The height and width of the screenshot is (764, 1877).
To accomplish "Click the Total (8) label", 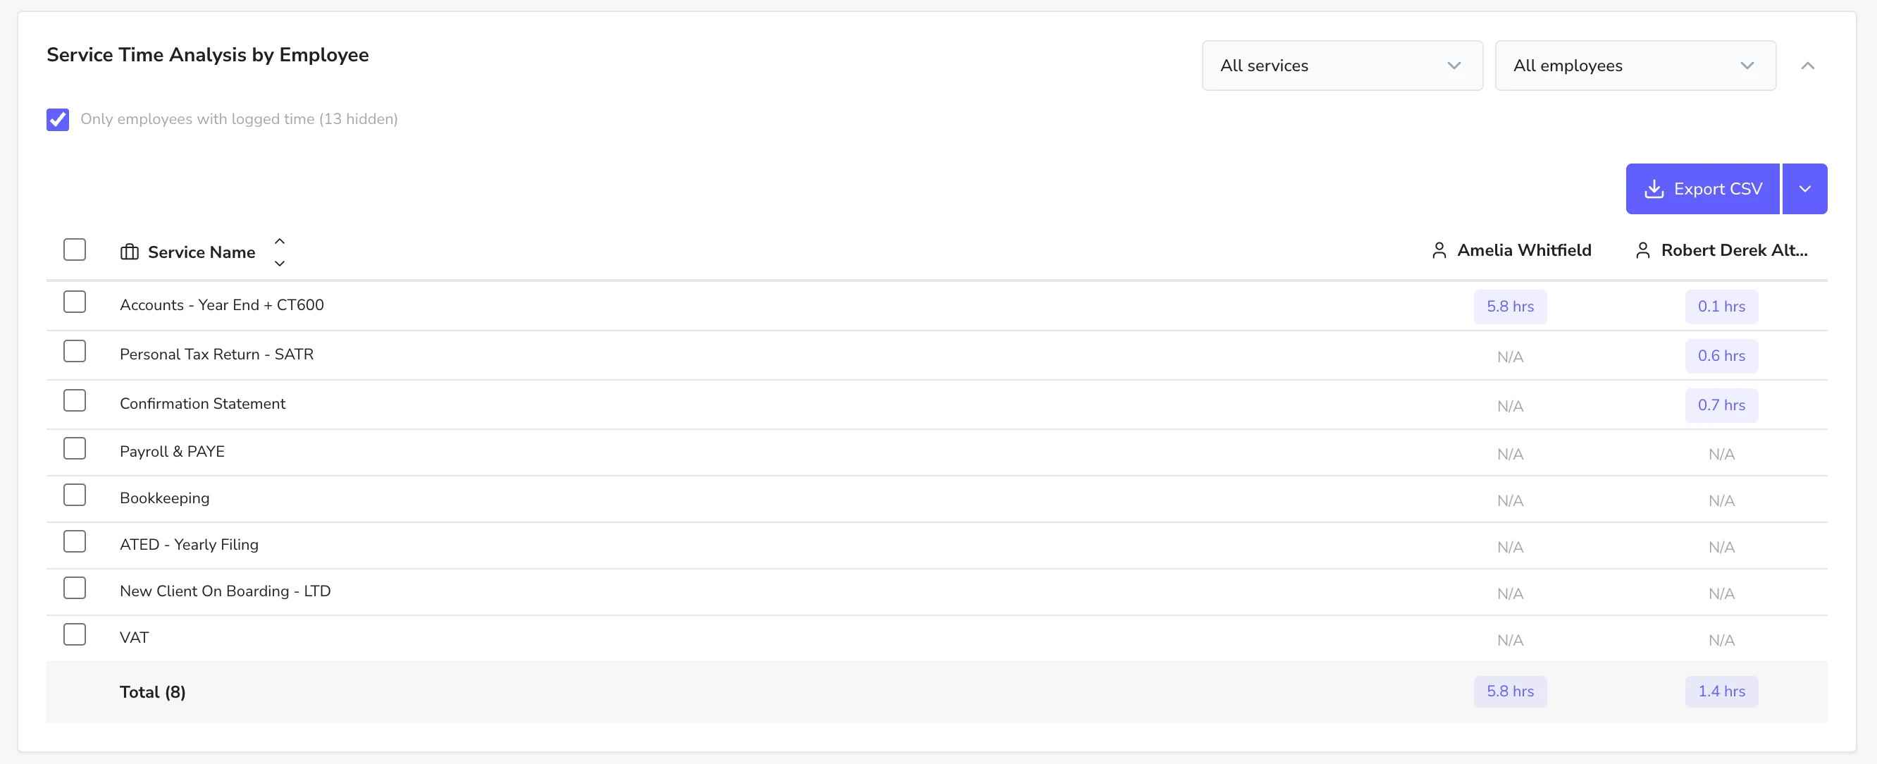I will click(x=152, y=693).
